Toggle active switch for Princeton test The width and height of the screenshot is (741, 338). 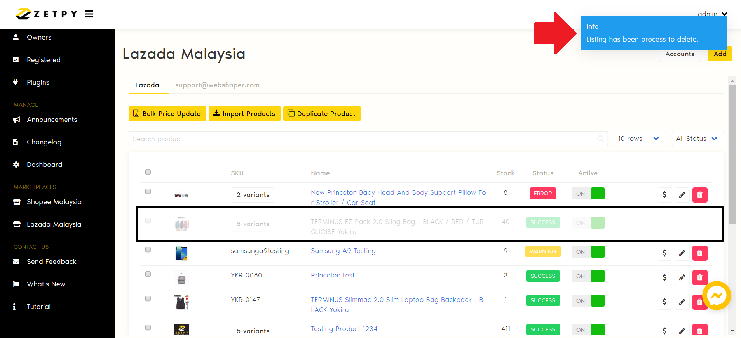click(x=588, y=276)
